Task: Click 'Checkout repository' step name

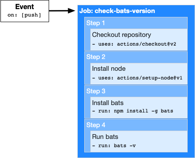Action: click(x=122, y=35)
